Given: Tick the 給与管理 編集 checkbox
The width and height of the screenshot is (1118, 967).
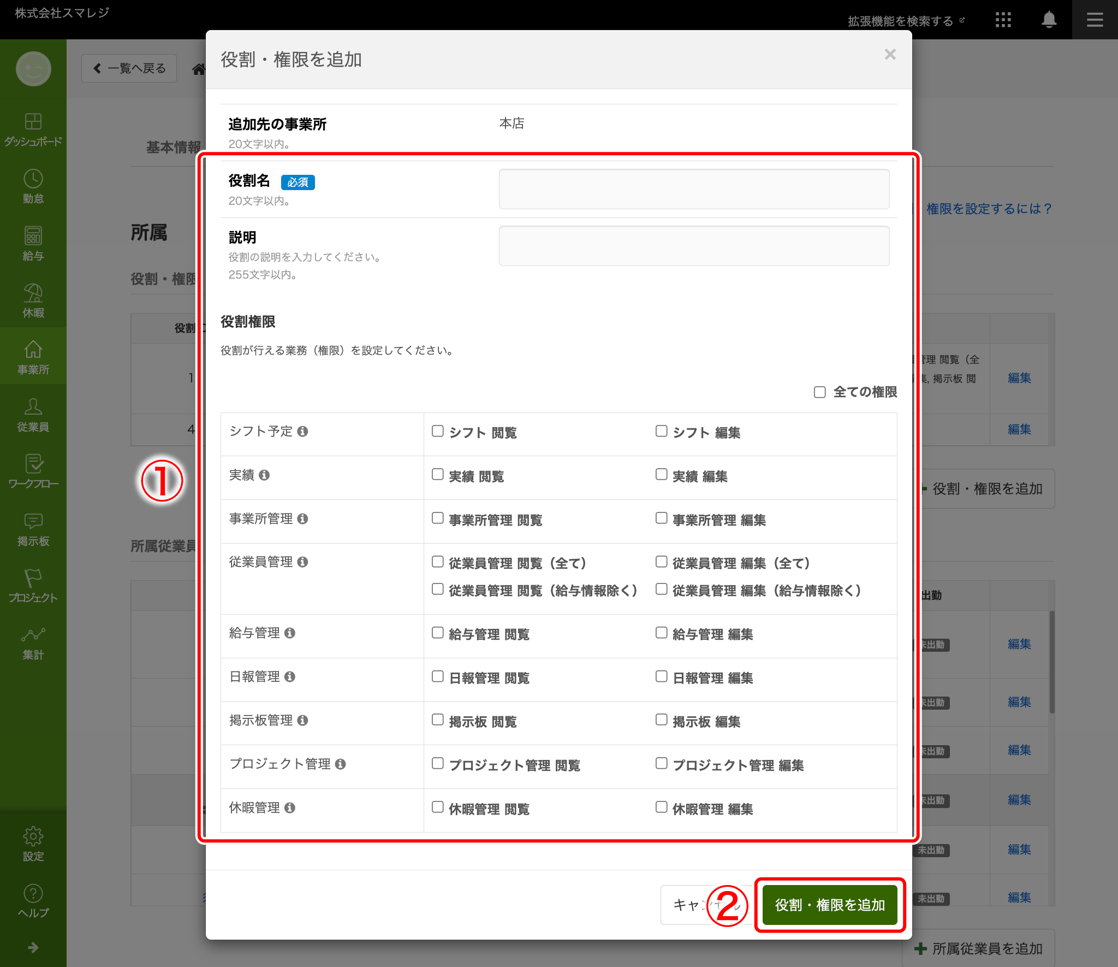Looking at the screenshot, I should [661, 633].
